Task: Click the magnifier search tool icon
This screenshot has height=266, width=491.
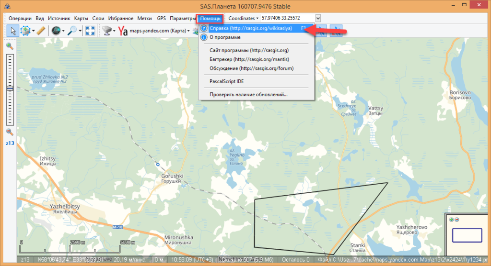Action: point(72,31)
